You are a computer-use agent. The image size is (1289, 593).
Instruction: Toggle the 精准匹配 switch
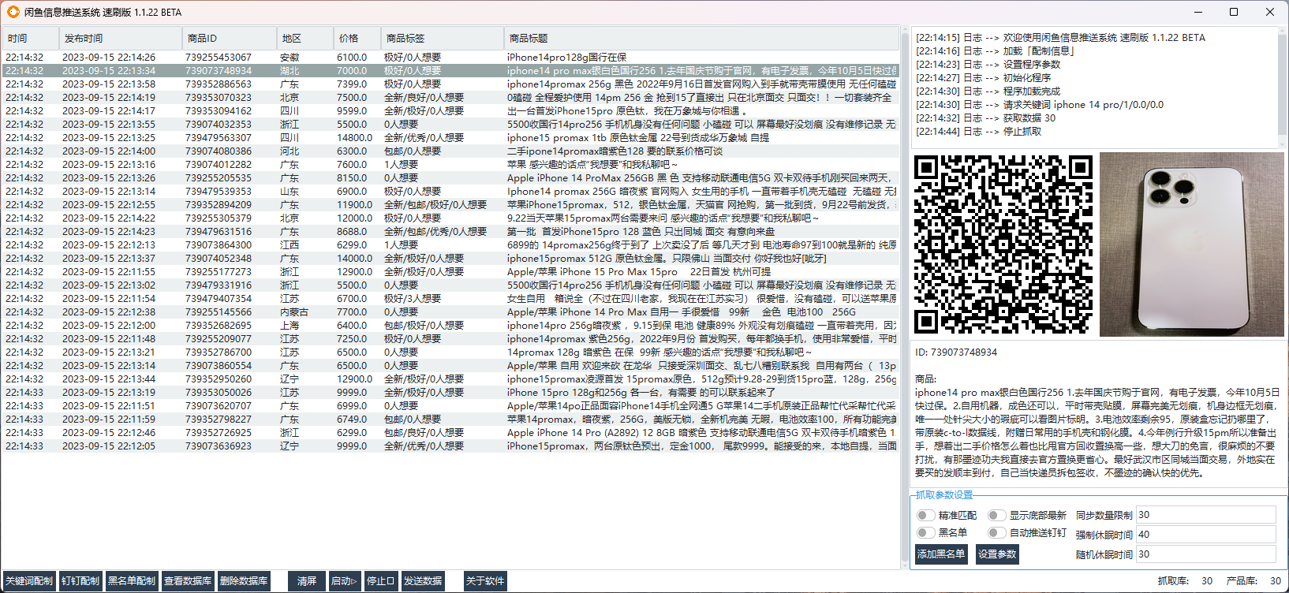point(925,515)
